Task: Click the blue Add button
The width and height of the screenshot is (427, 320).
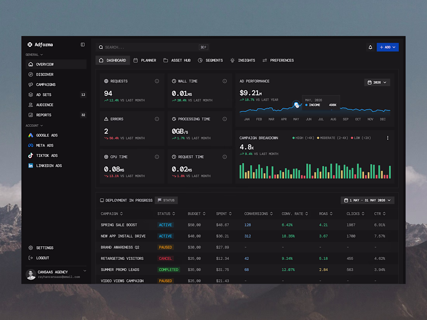Action: click(387, 47)
